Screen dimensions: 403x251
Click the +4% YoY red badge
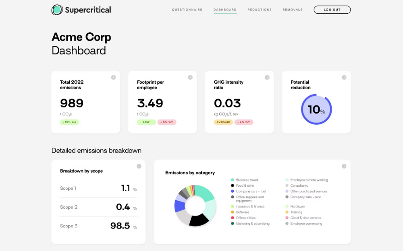(244, 122)
